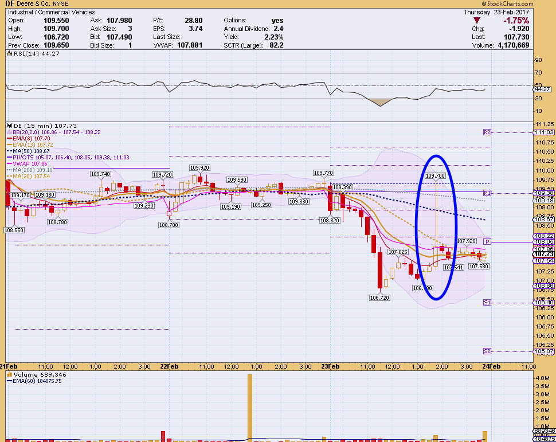Click the Volume panel legend icon
This screenshot has height=442, width=556.
(9, 374)
